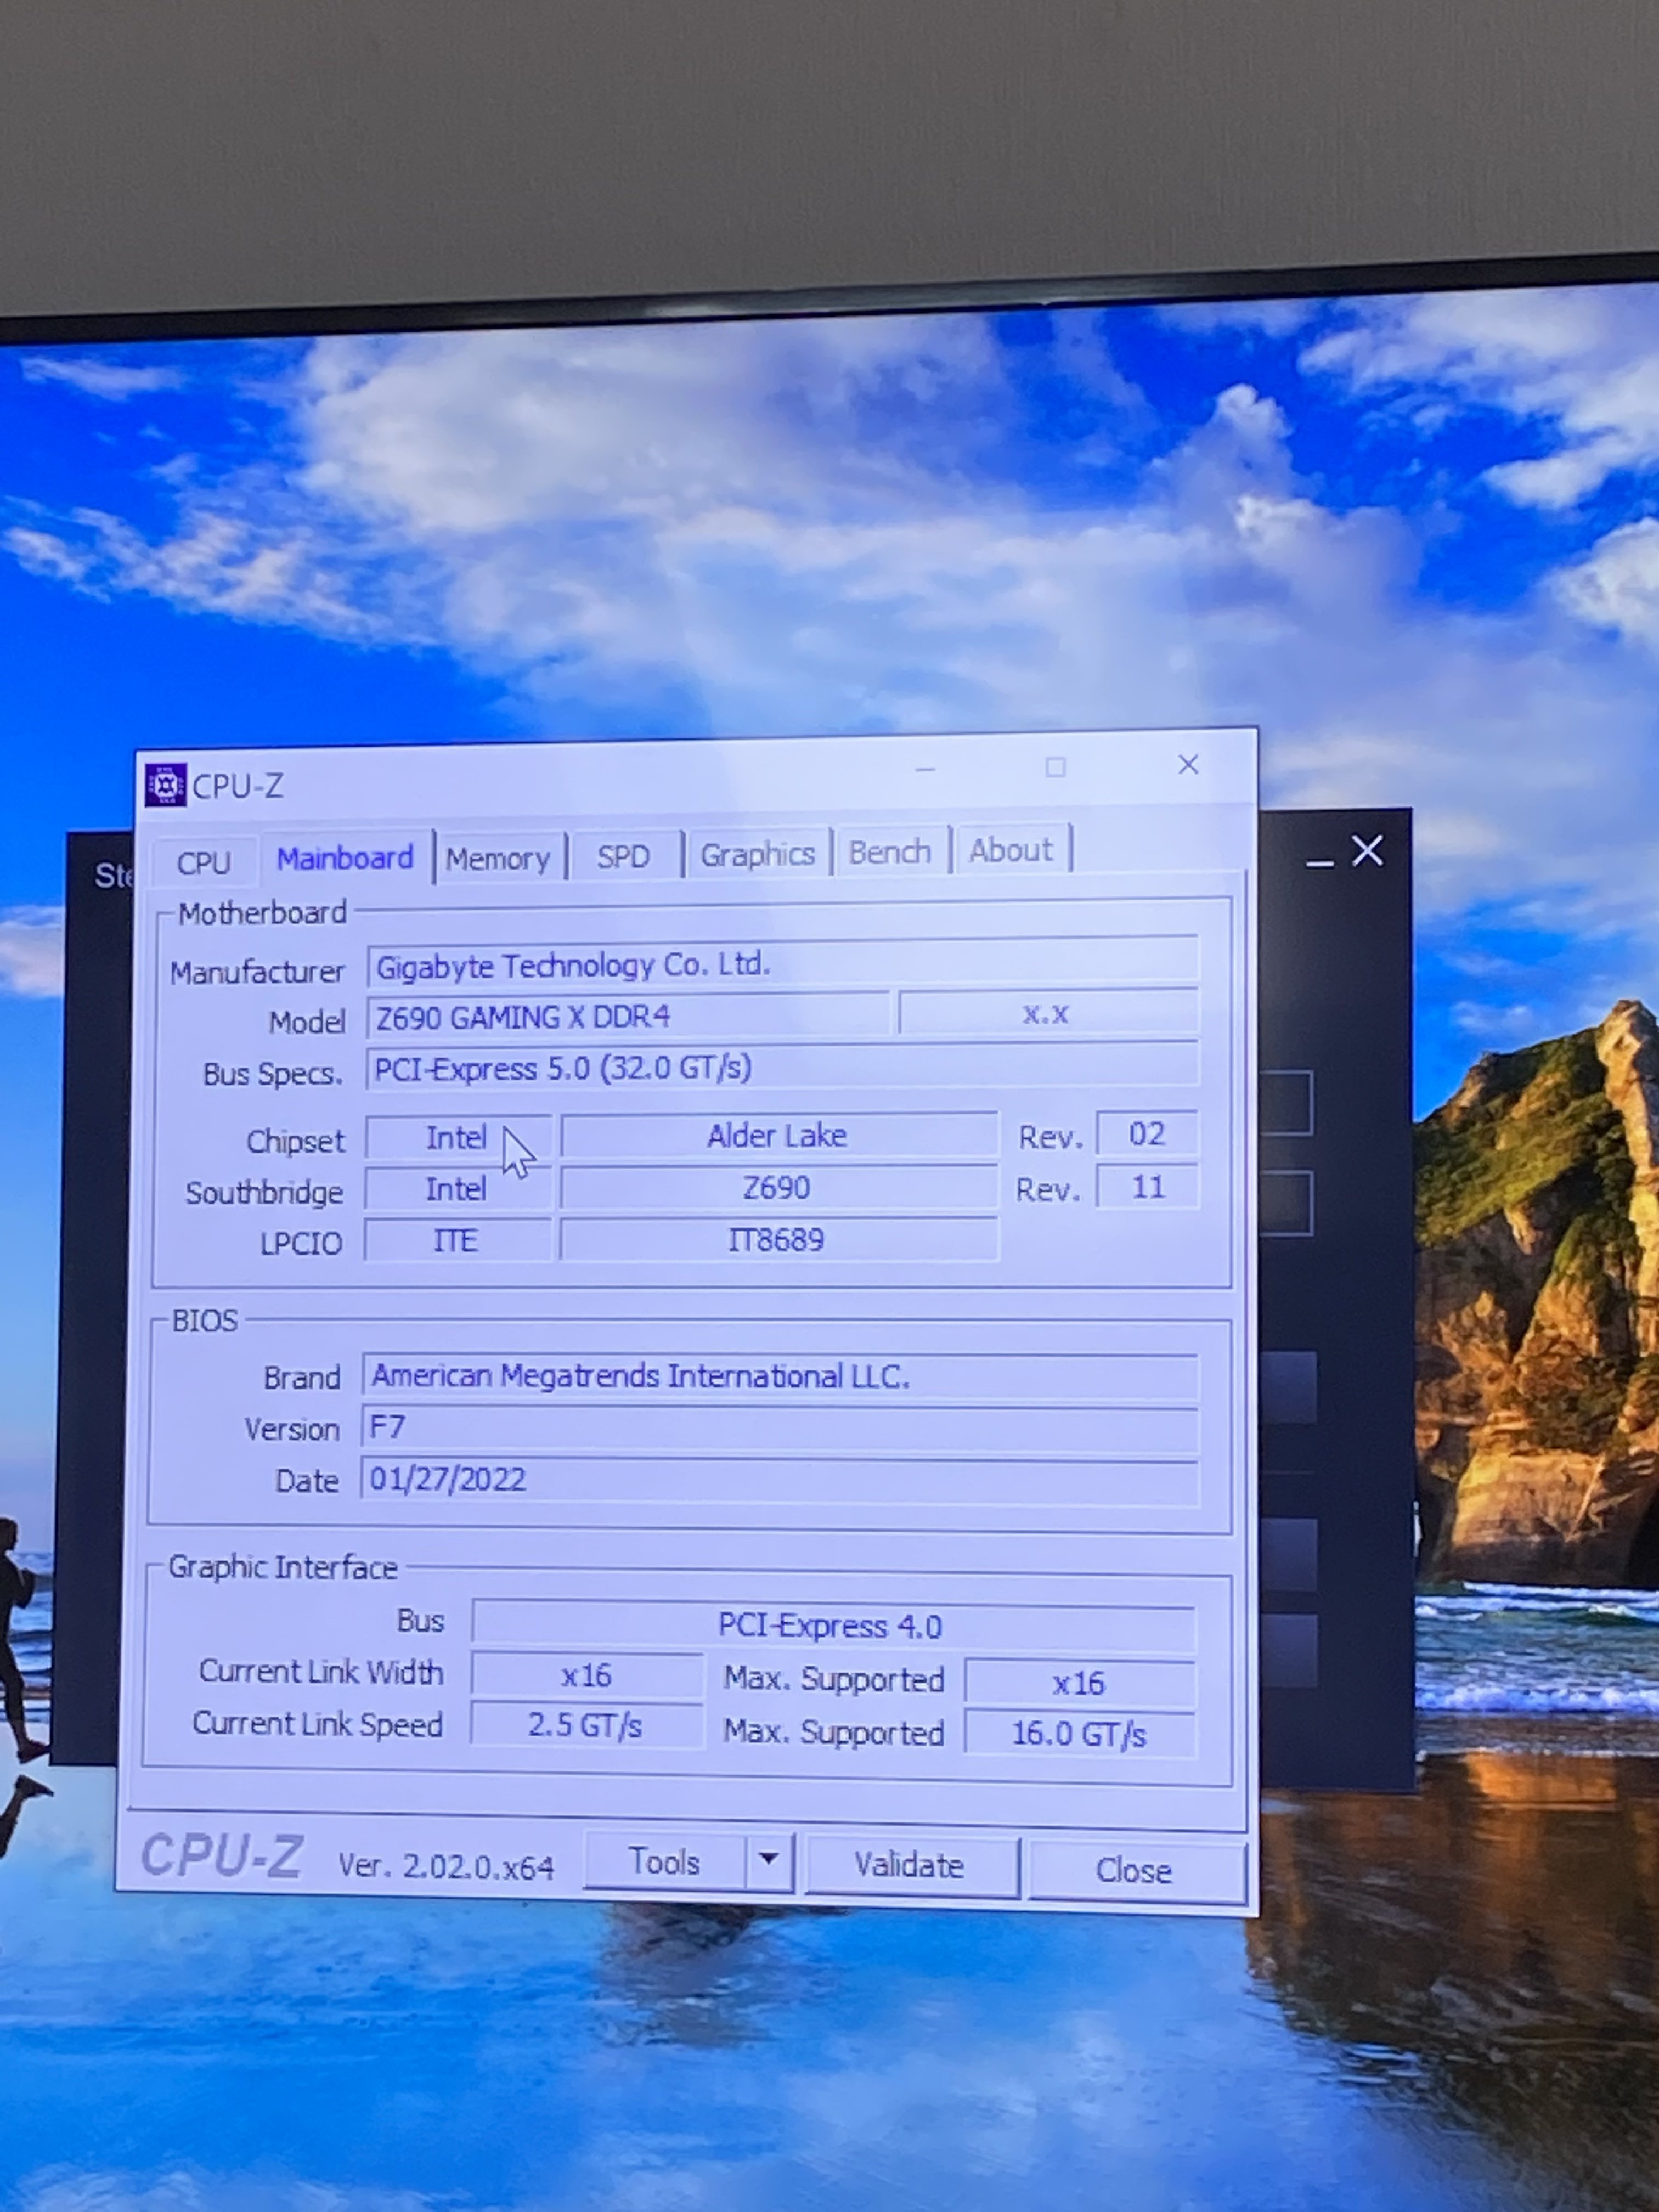Open the SPD tab
The height and width of the screenshot is (2212, 1659).
(x=623, y=856)
